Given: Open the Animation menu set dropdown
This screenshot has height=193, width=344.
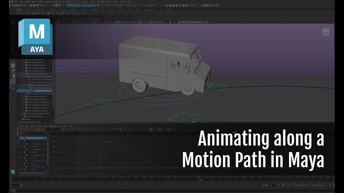Looking at the screenshot, I should pyautogui.click(x=19, y=5).
